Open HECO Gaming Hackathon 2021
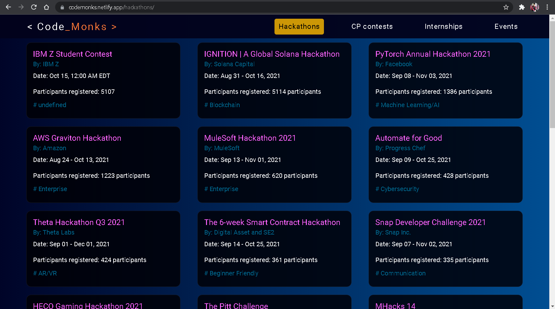 [x=88, y=306]
